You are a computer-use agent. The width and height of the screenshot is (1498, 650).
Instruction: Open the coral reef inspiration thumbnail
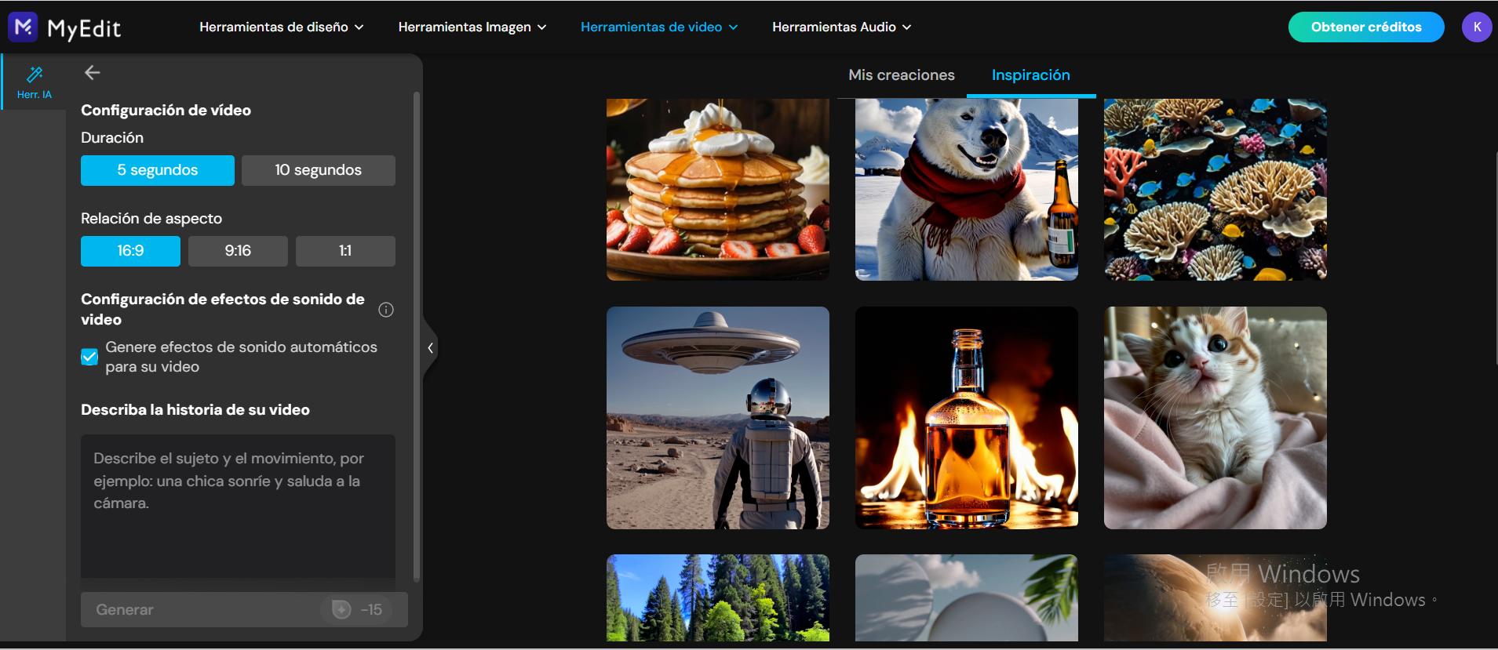point(1216,189)
